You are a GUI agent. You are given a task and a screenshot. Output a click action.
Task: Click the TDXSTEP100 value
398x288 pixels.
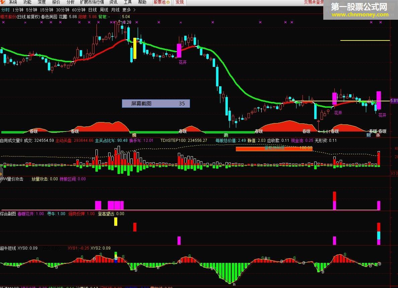[184, 140]
